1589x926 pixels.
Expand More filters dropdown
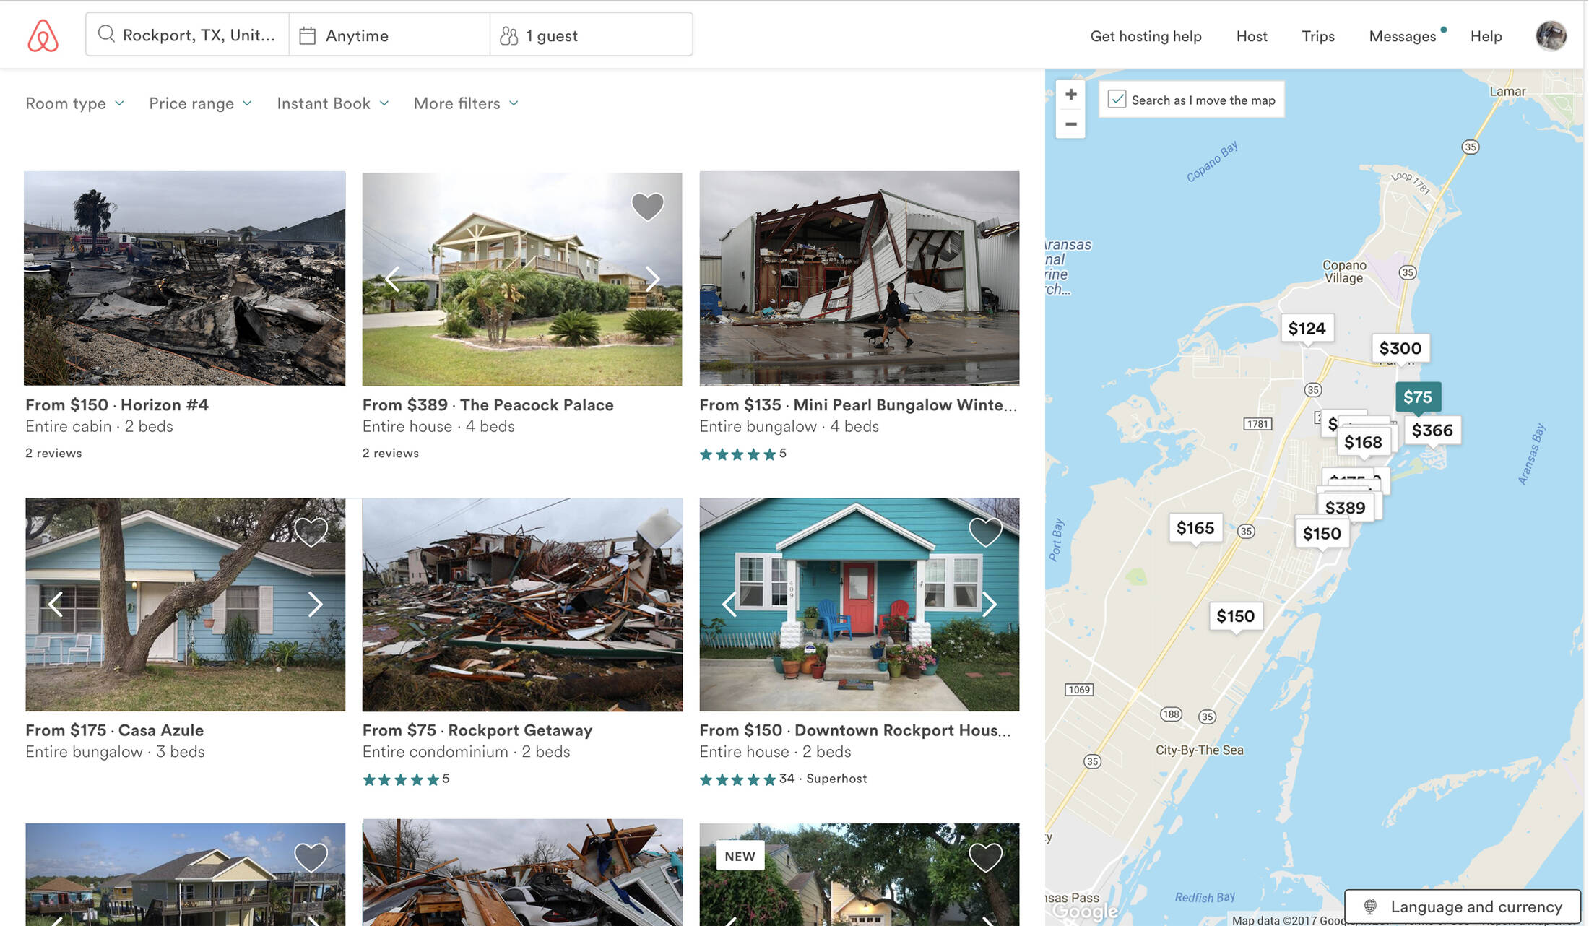[x=466, y=103]
